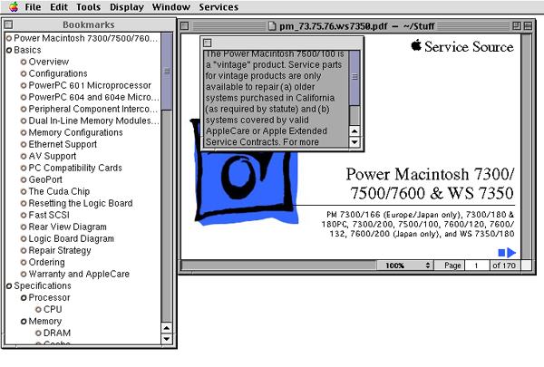Click the Bookmarks scroll up arrow
The image size is (544, 367).
tap(167, 328)
